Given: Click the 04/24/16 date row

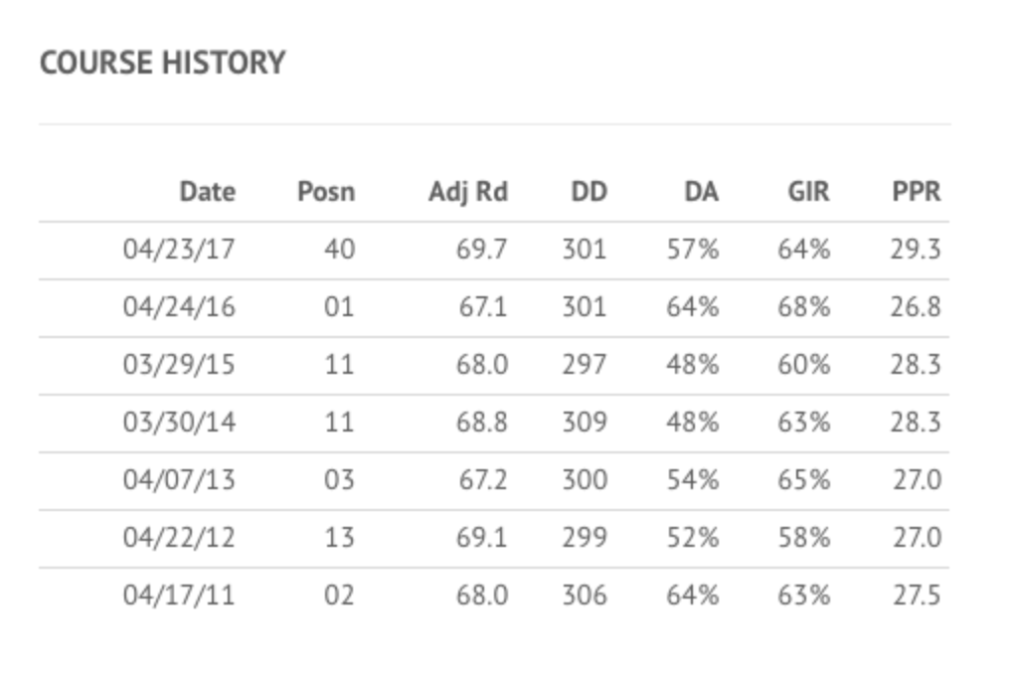Looking at the screenshot, I should [x=494, y=307].
